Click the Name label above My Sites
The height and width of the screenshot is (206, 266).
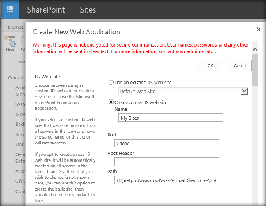[x=121, y=109]
